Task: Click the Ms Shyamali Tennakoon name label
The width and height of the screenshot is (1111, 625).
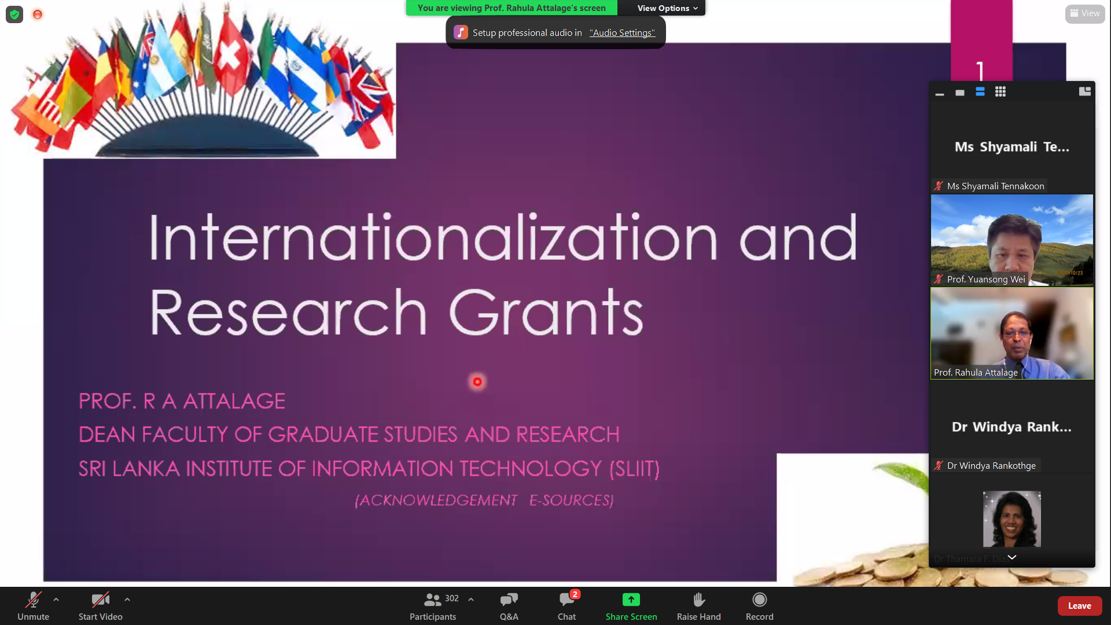Action: tap(995, 186)
